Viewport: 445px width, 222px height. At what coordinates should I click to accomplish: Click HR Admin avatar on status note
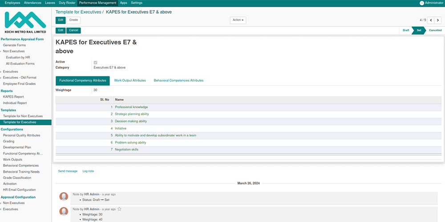tap(64, 196)
